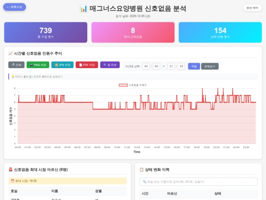
Task: Toggle the 밝은 테마 theme button
Action: click(x=252, y=8)
